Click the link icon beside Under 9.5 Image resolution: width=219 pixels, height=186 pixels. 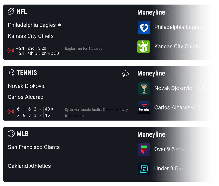[x=181, y=169]
